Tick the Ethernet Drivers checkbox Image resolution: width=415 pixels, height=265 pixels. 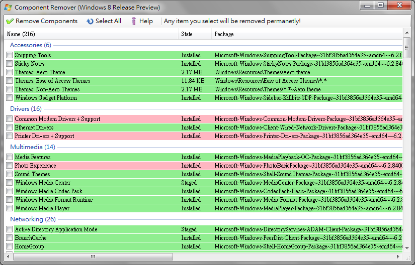point(10,127)
